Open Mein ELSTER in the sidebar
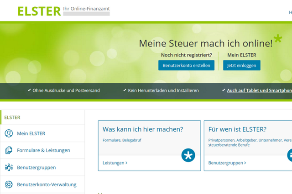 click(42, 133)
